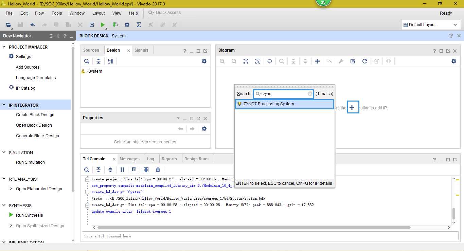464x251 pixels.
Task: Switch to the Sources tab
Action: point(91,50)
